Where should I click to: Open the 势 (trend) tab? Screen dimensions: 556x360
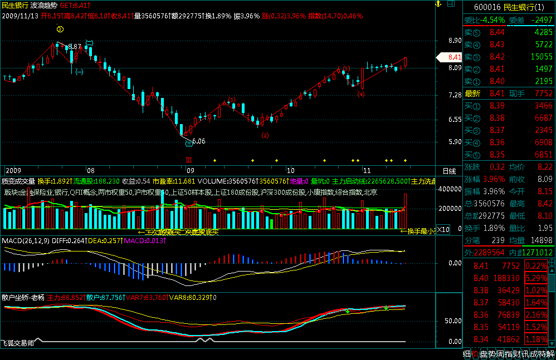click(x=492, y=354)
